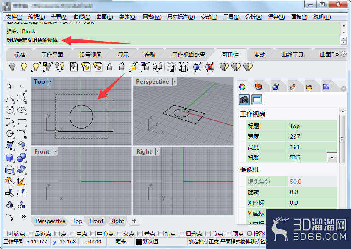351x249 pixels.
Task: Select the puzzle-piece Join tool
Action: (10, 181)
